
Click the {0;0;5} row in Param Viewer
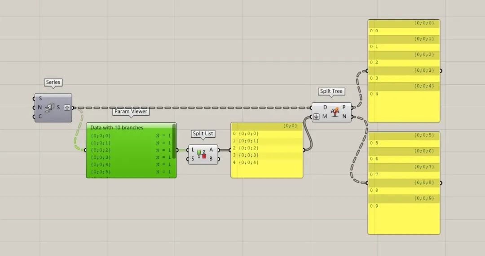click(131, 172)
